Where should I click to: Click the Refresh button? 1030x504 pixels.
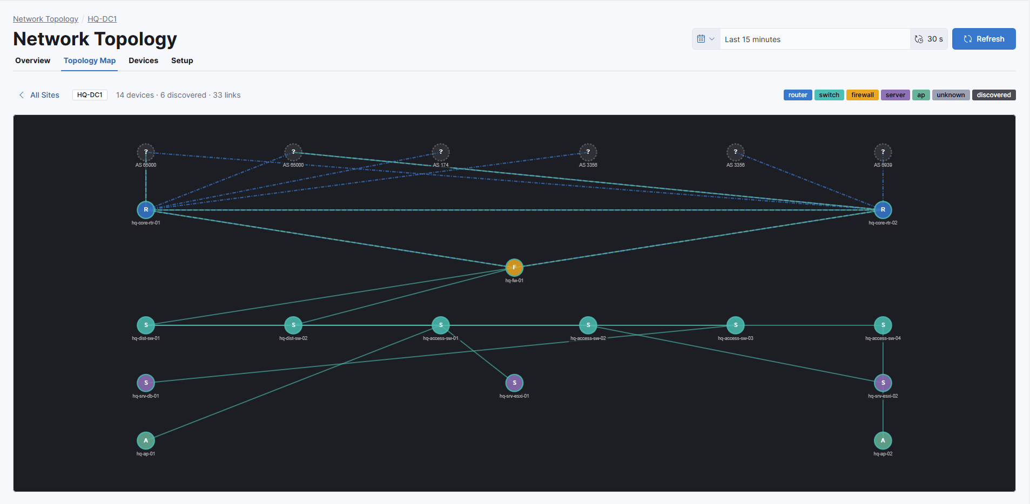pyautogui.click(x=984, y=39)
